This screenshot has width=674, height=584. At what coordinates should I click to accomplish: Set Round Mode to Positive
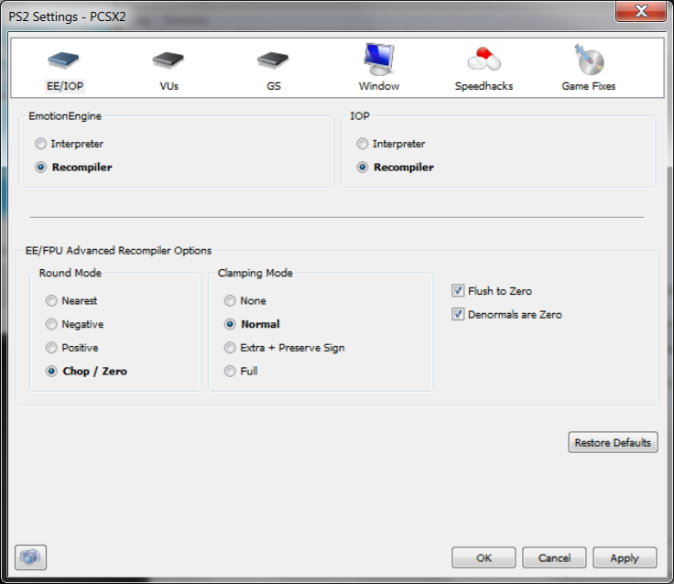[51, 347]
